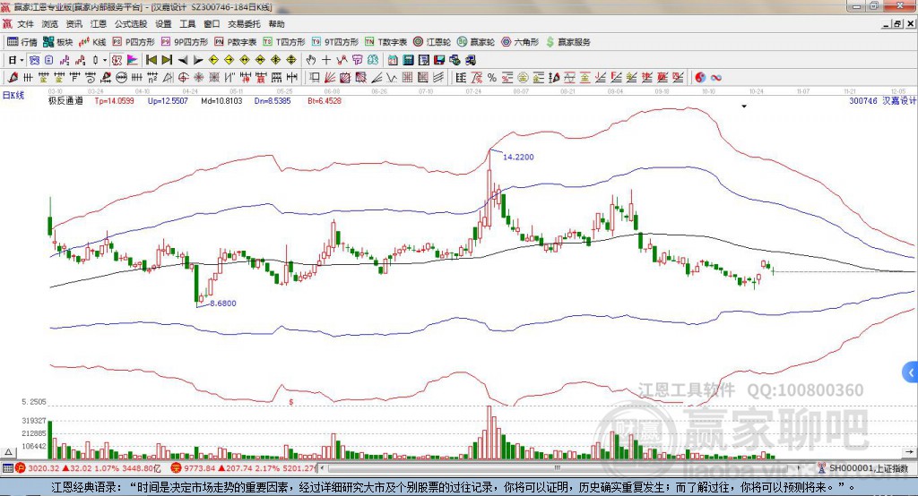Select the Gann fan lines tool
Viewport: 918px width, 496px height.
point(330,77)
